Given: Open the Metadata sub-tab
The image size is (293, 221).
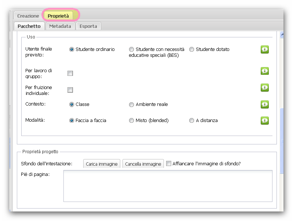Looking at the screenshot, I should (x=60, y=26).
